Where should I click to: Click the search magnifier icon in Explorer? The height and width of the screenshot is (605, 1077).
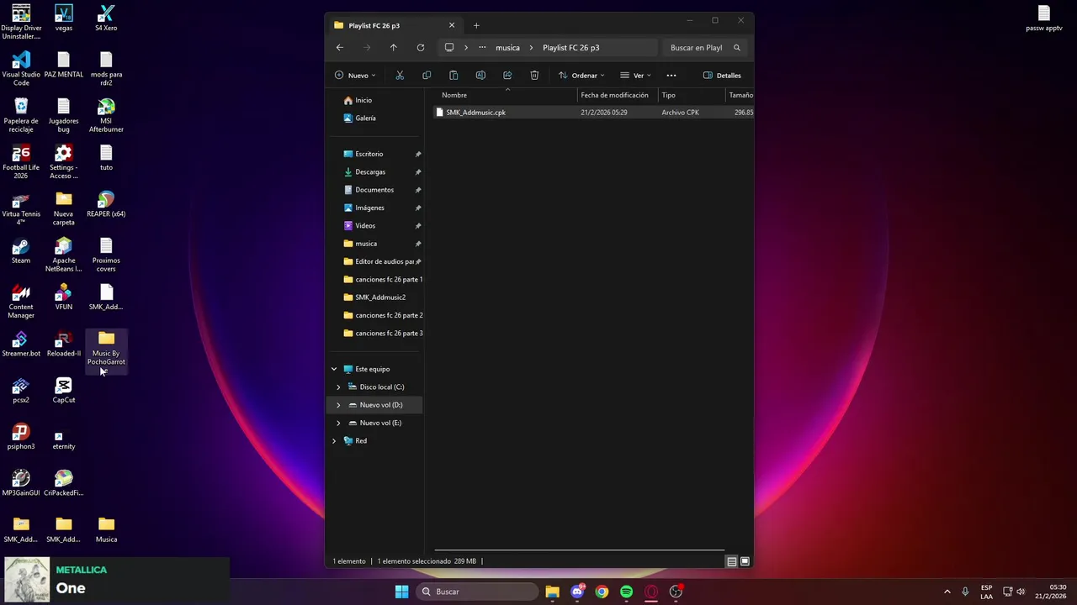point(737,48)
